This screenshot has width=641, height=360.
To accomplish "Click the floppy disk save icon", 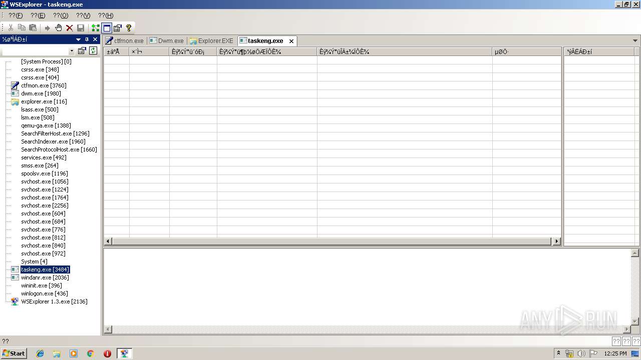I will coord(81,28).
